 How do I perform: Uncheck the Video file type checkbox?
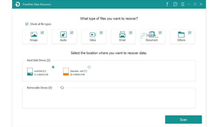pos(101,33)
